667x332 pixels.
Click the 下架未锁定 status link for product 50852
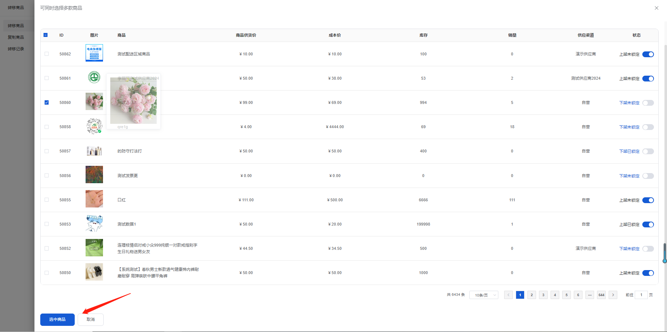coord(629,249)
